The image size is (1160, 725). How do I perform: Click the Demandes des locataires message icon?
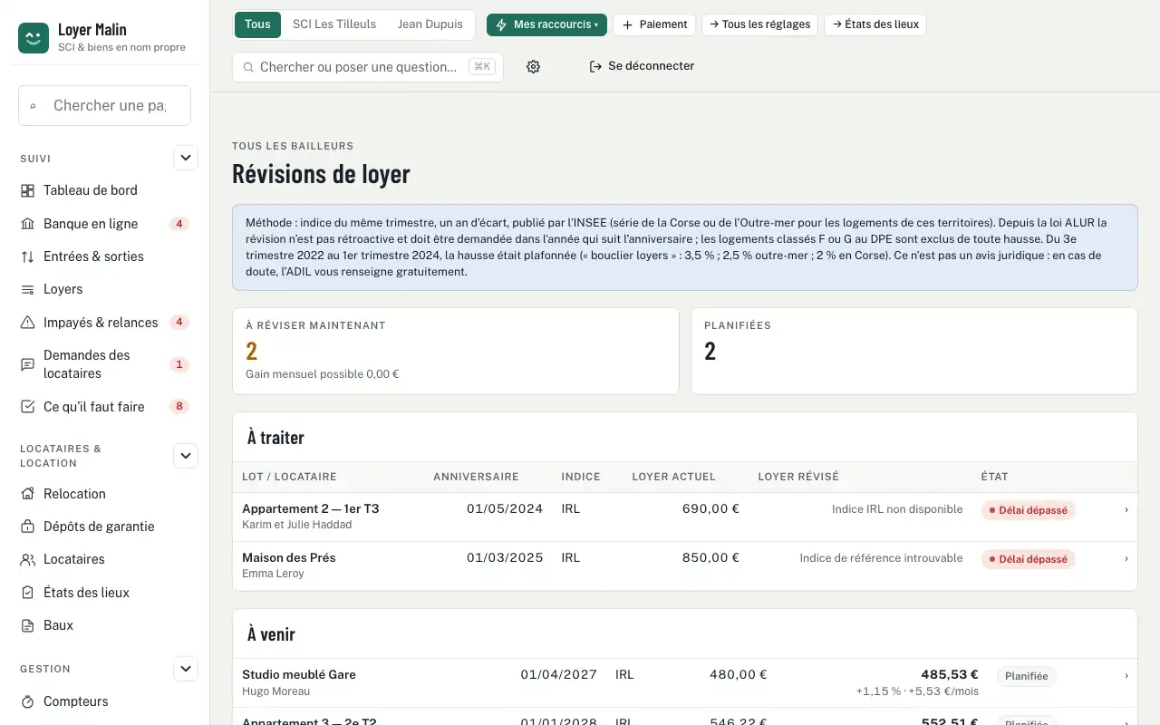point(27,364)
